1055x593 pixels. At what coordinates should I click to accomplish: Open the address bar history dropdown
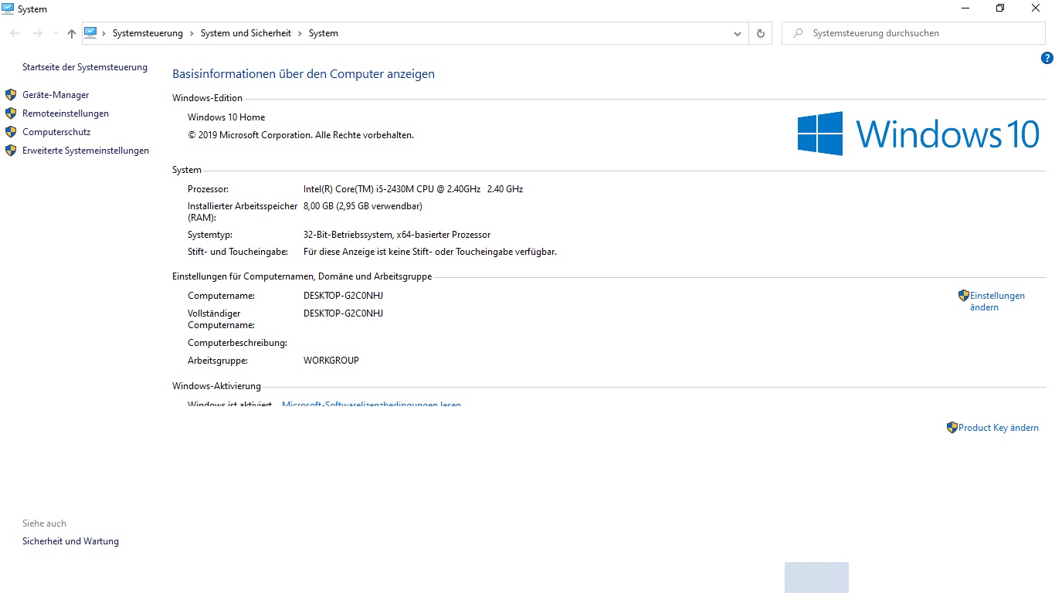click(738, 33)
